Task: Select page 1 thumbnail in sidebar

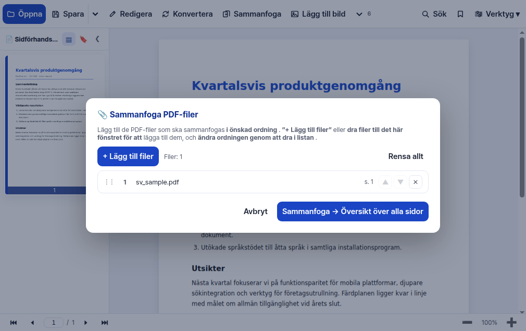Action: tap(55, 125)
